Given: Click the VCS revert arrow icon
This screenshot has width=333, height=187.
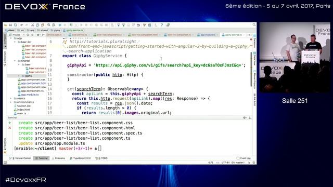Looking at the screenshot, I should [x=138, y=25].
